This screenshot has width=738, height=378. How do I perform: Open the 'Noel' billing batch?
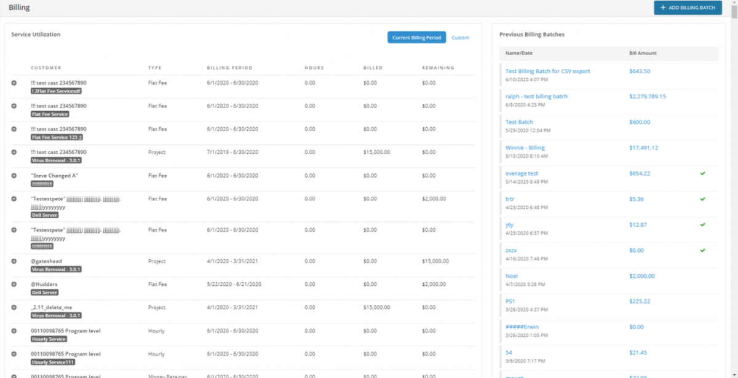[x=512, y=276]
